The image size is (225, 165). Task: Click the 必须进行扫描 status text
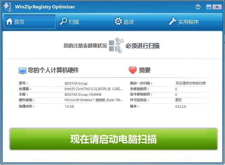142,46
